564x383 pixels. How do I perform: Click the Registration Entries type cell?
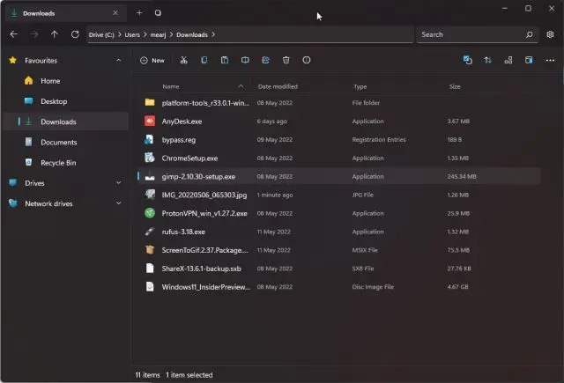(379, 139)
